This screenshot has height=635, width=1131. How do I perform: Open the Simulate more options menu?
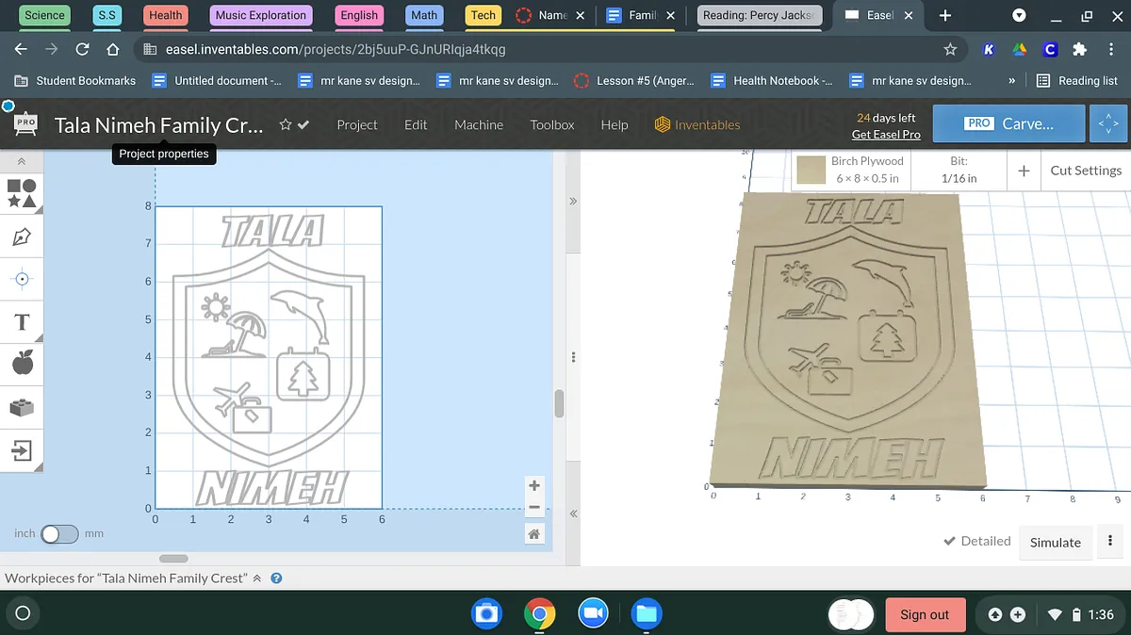point(1110,542)
